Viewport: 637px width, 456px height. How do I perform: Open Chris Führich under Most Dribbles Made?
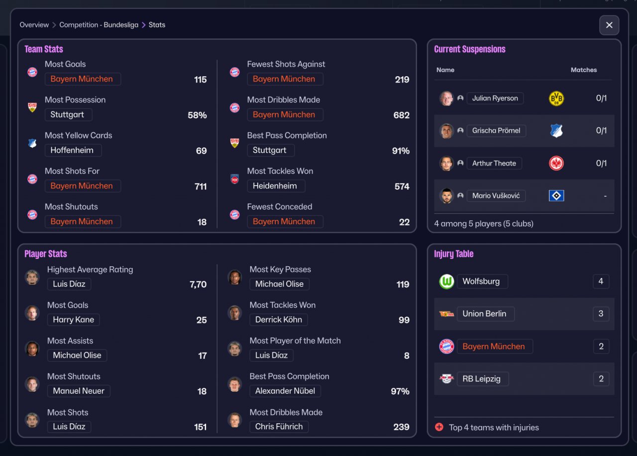coord(279,427)
